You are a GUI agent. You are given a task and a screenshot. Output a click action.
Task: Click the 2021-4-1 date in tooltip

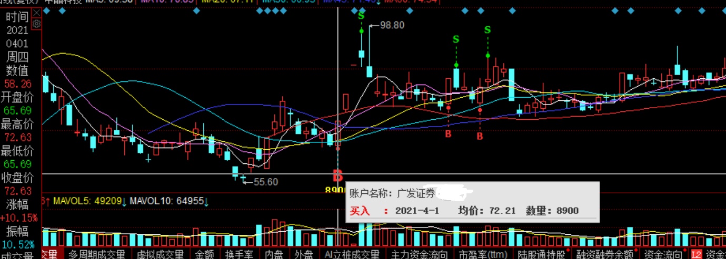[416, 211]
